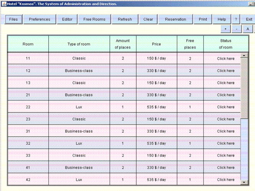
Task: Click the Price column header
Action: 156,44
